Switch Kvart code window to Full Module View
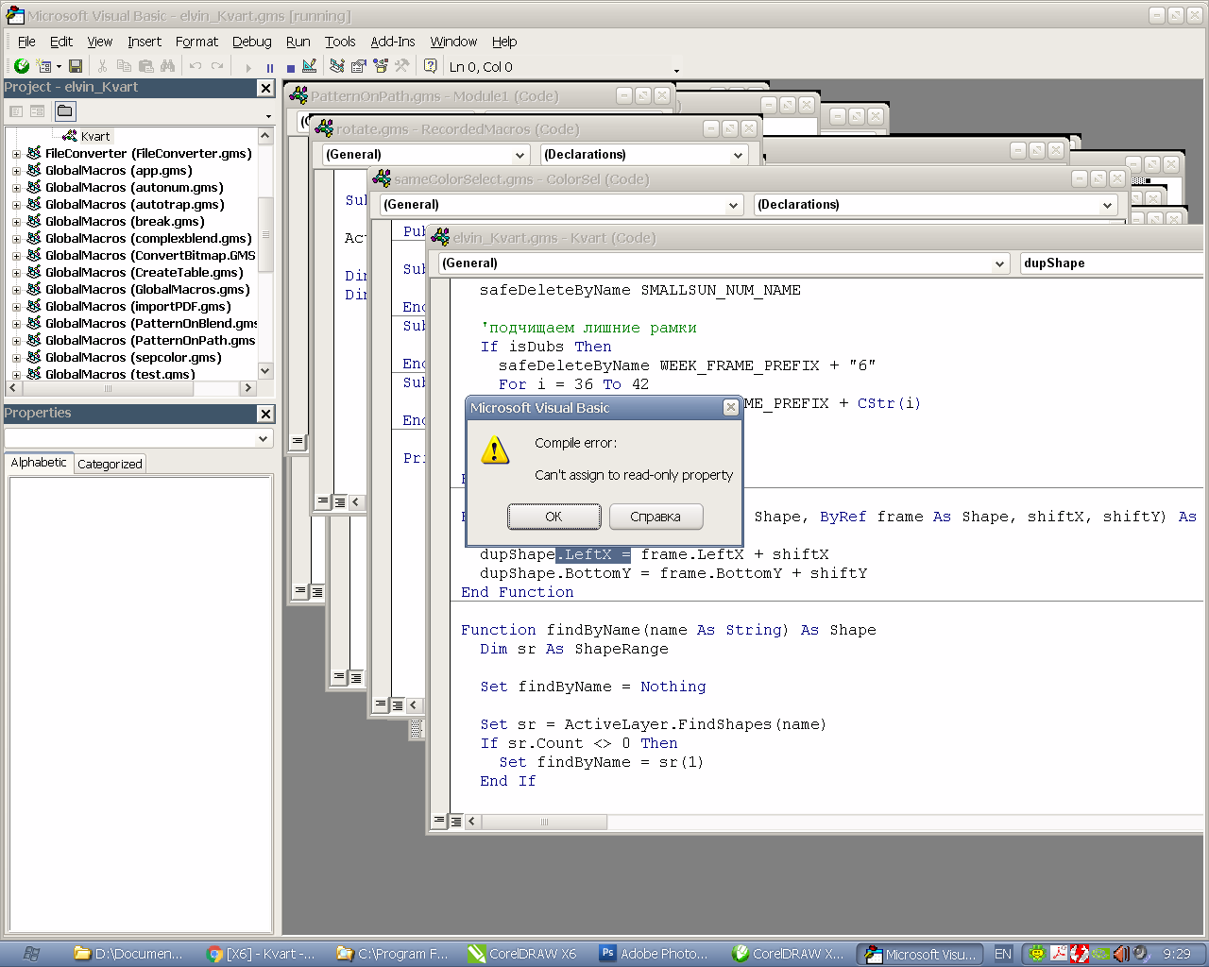 click(456, 821)
